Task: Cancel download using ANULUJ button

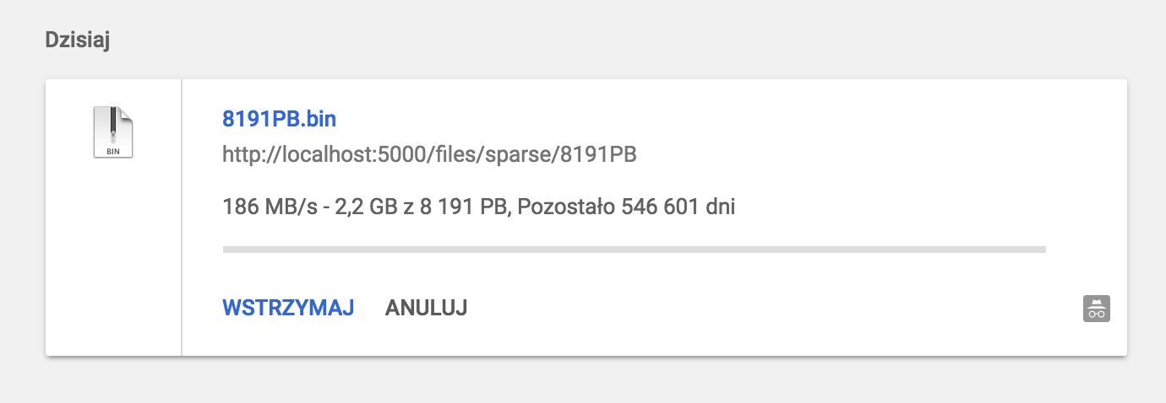Action: (x=426, y=308)
